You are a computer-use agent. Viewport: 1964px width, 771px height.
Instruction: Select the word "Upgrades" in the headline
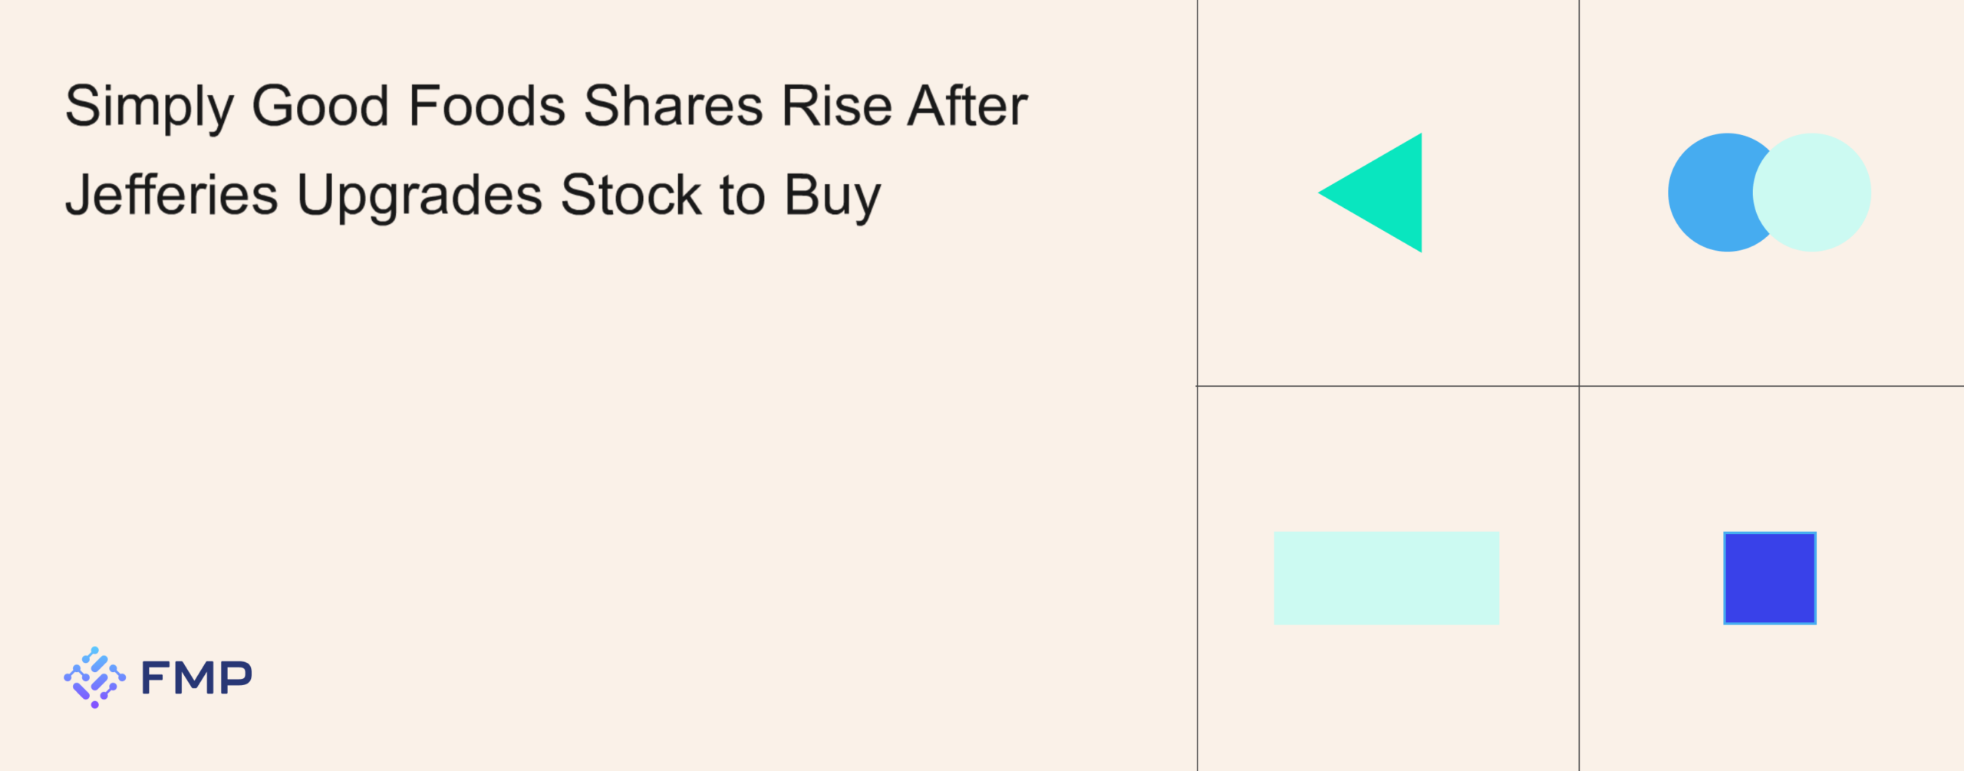(420, 196)
